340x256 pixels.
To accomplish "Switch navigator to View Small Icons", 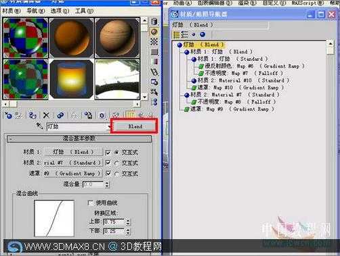I will [194, 34].
